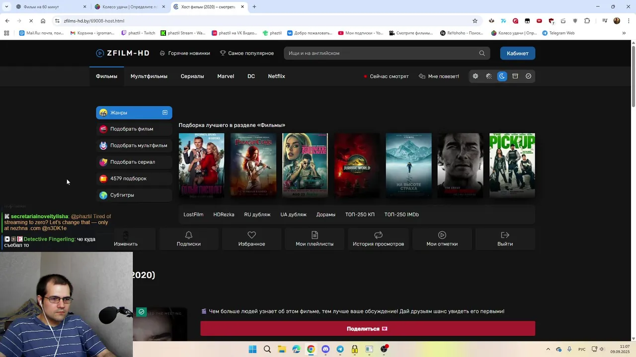
Task: Open Избранное heart icon
Action: click(251, 235)
